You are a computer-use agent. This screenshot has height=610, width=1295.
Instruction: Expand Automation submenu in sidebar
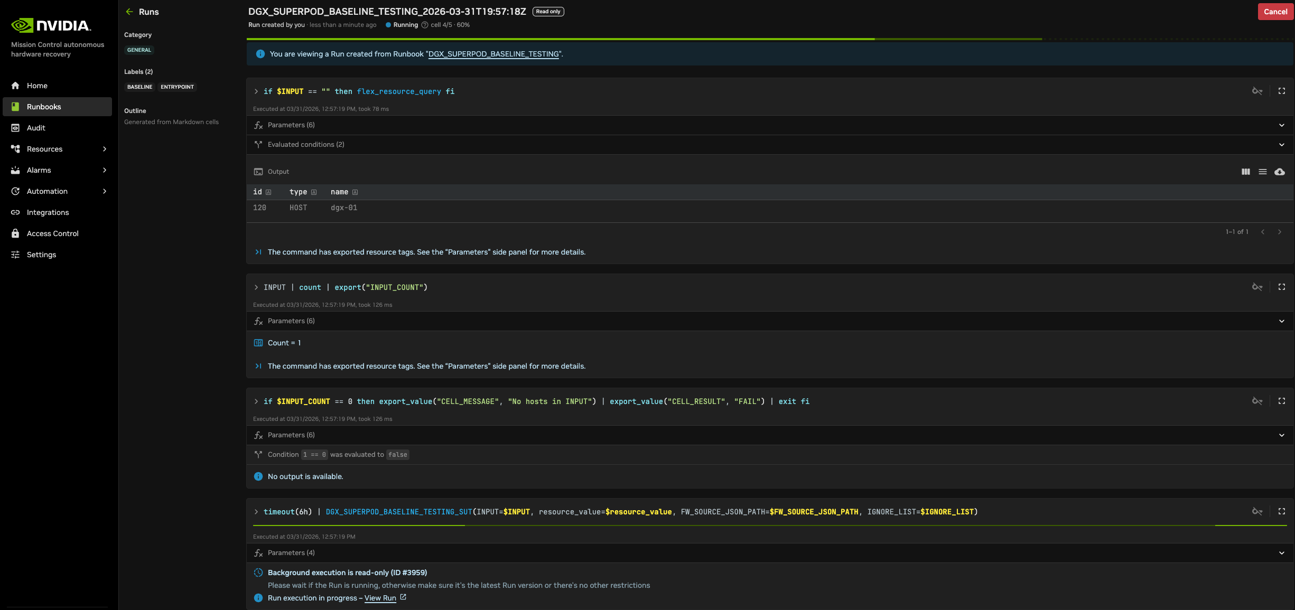(104, 191)
